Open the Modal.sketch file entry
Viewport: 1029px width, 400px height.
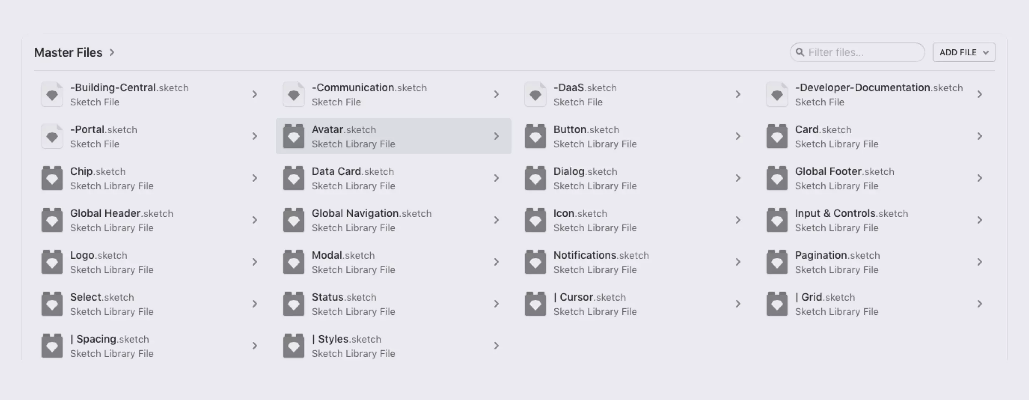343,262
